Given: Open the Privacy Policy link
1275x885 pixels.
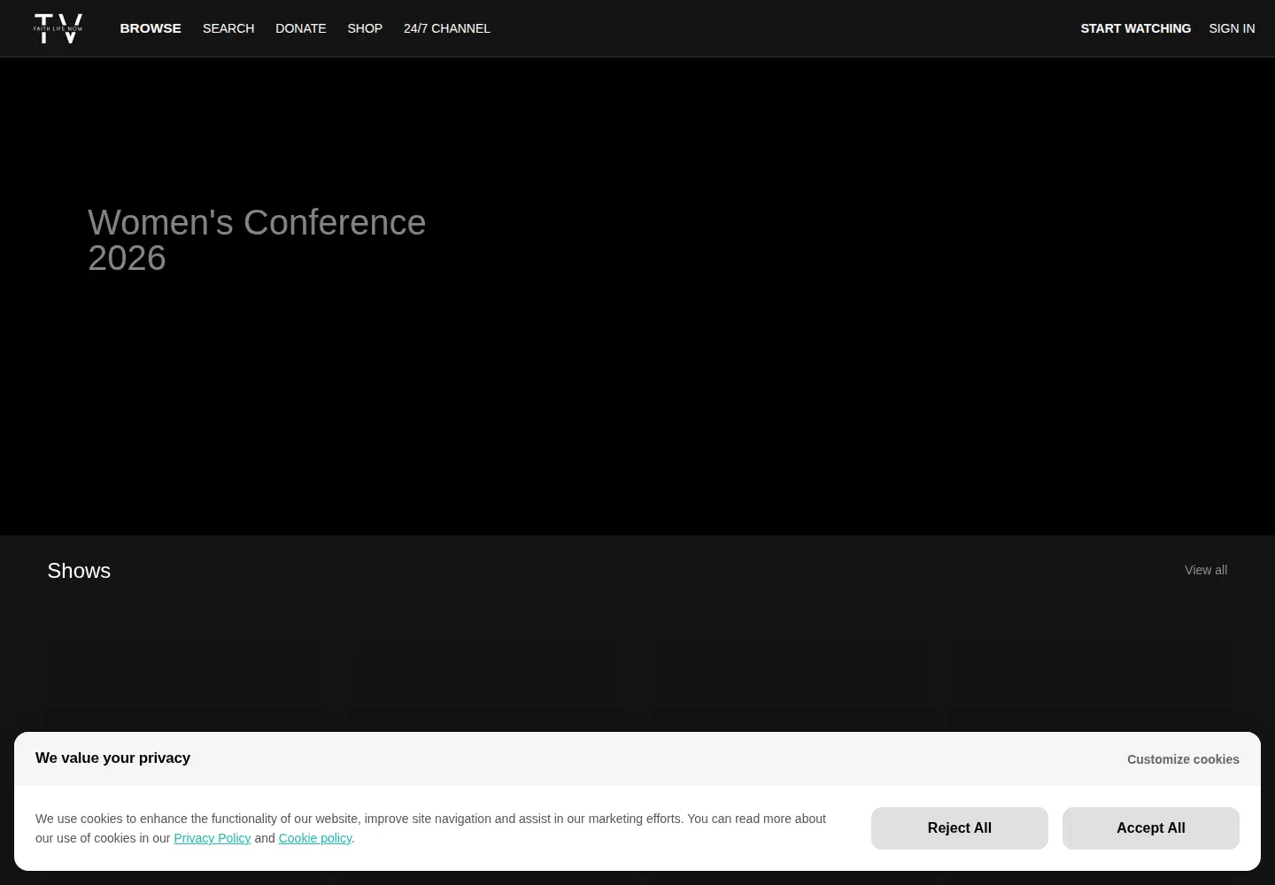Looking at the screenshot, I should [212, 838].
